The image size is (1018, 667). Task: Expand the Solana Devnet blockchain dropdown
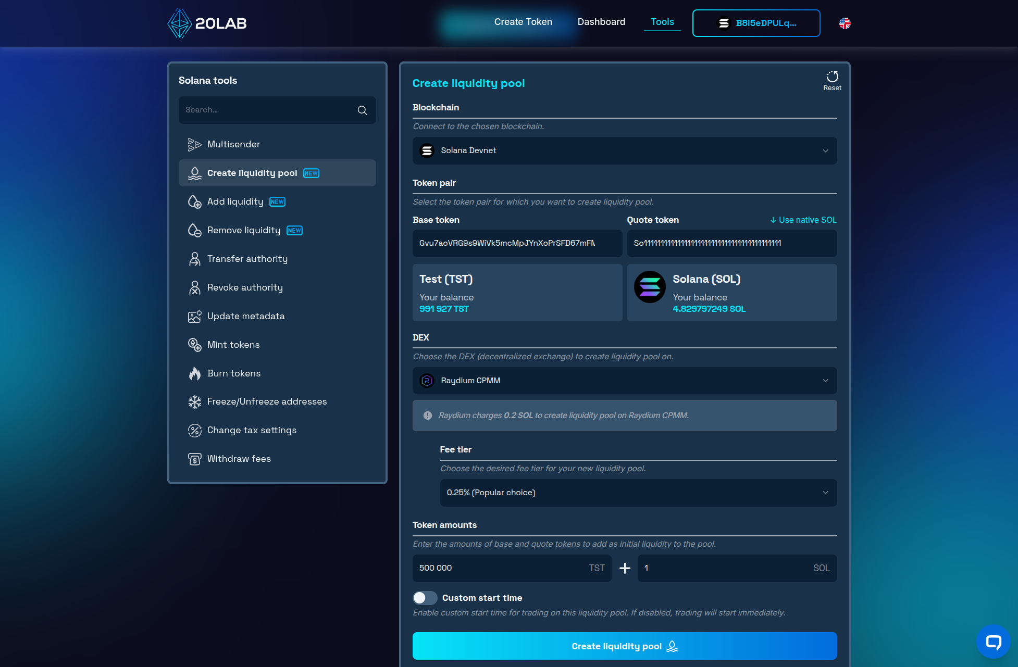point(624,151)
